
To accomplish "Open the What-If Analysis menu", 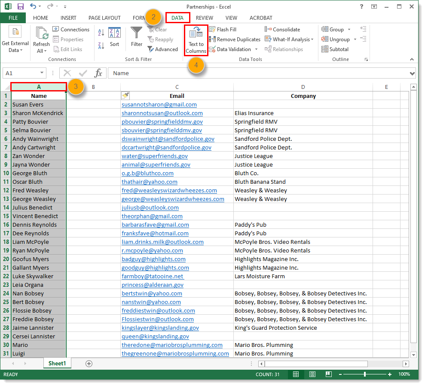I will click(289, 40).
